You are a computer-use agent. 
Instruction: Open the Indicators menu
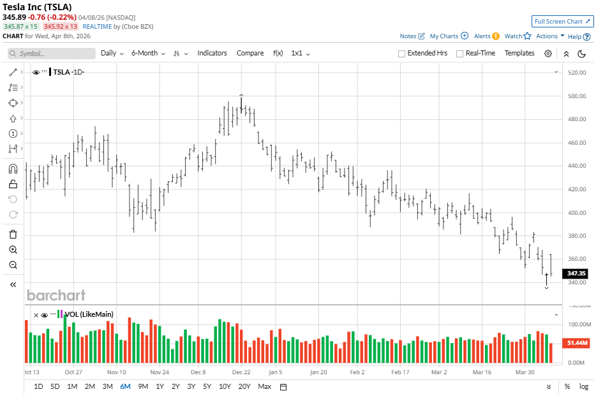pyautogui.click(x=212, y=53)
